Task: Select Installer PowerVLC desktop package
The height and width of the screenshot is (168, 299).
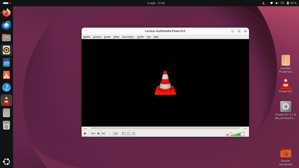Action: (285, 64)
